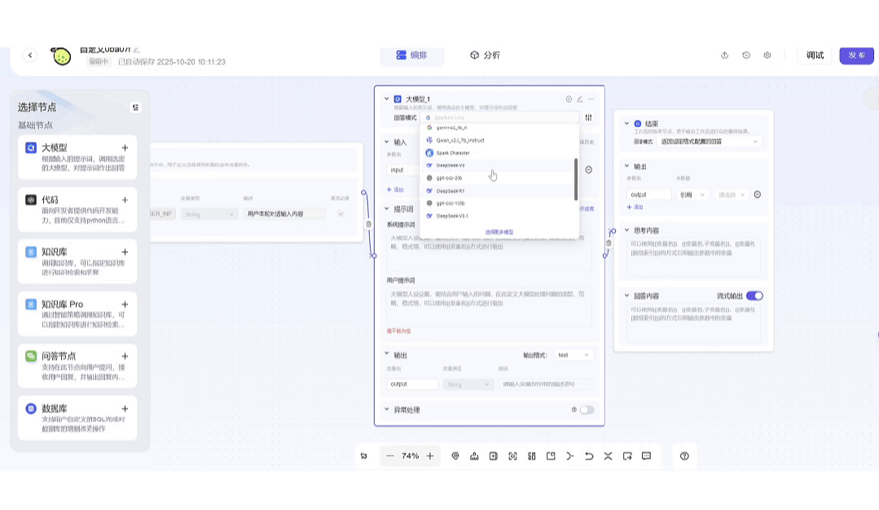Viewport: 879px width, 510px height.
Task: Click the pointer select tool icon
Action: pyautogui.click(x=364, y=456)
